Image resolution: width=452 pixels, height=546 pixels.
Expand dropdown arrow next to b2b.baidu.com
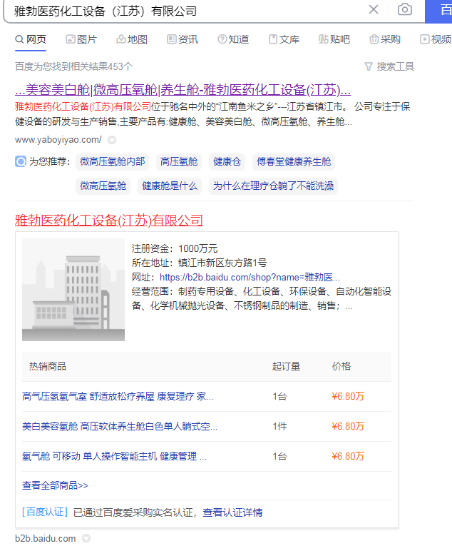tap(86, 538)
